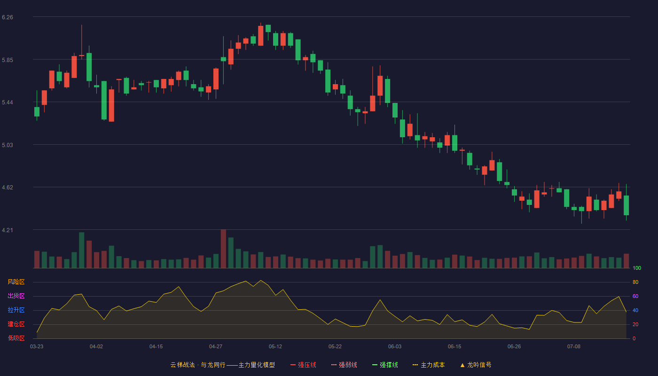Click the 5.03 price axis label

coord(8,145)
